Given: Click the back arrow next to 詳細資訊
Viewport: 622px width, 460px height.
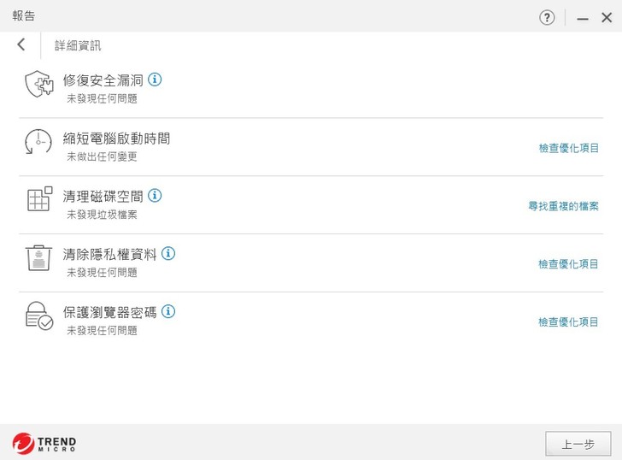Looking at the screenshot, I should coord(21,44).
